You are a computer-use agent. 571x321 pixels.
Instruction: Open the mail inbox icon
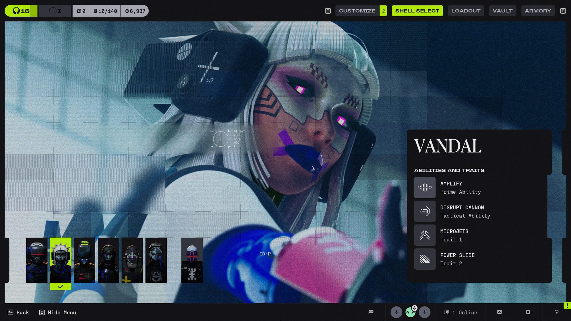point(499,312)
